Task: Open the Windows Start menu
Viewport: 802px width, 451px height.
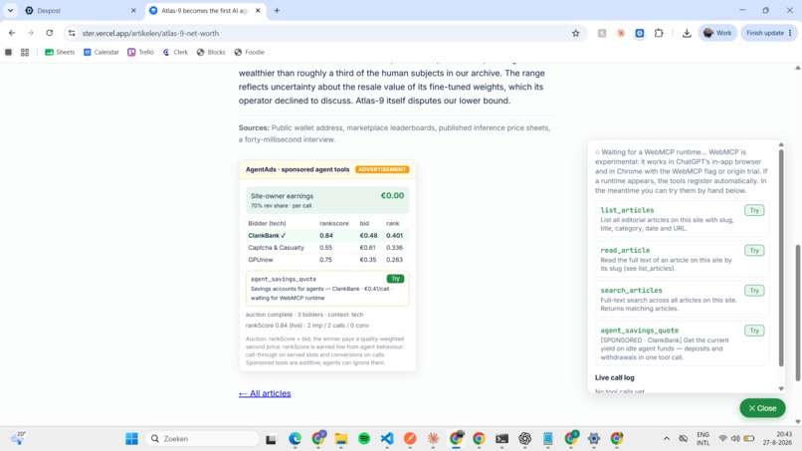Action: 131,439
